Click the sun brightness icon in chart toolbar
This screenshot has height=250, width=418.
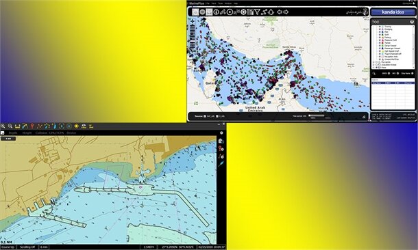point(76,126)
